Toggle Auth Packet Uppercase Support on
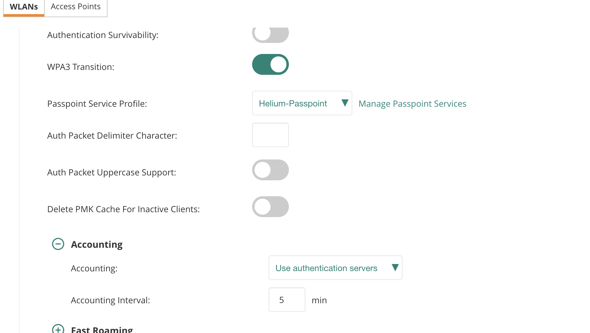590x333 pixels. (270, 170)
